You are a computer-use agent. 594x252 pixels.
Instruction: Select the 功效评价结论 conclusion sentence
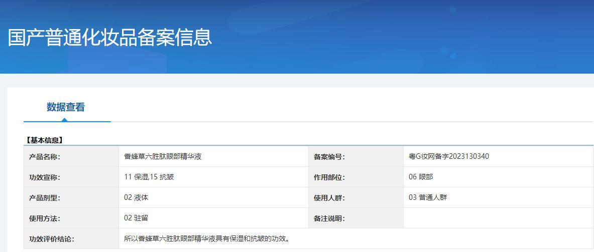207,239
